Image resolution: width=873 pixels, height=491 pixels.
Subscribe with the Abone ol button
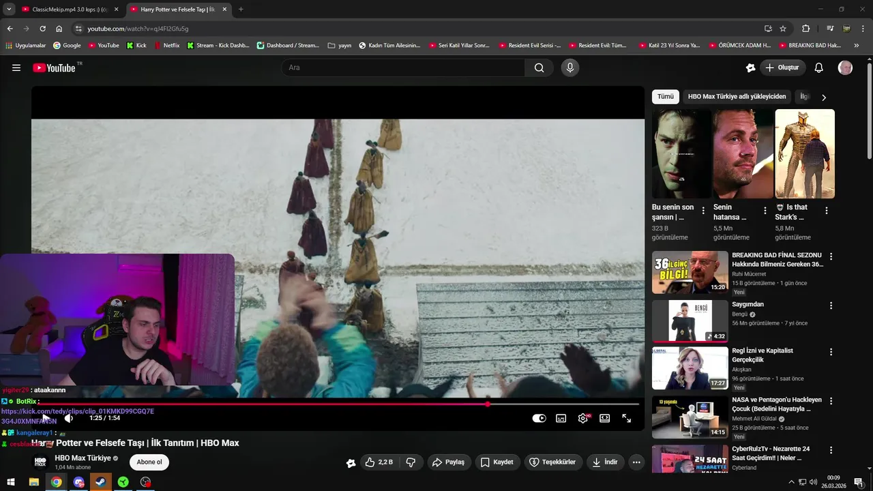pos(149,462)
